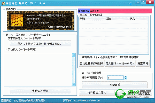Screen dimensions: 155x103
Task: Click the 打开输出文件夹 button
Action: tap(97, 93)
